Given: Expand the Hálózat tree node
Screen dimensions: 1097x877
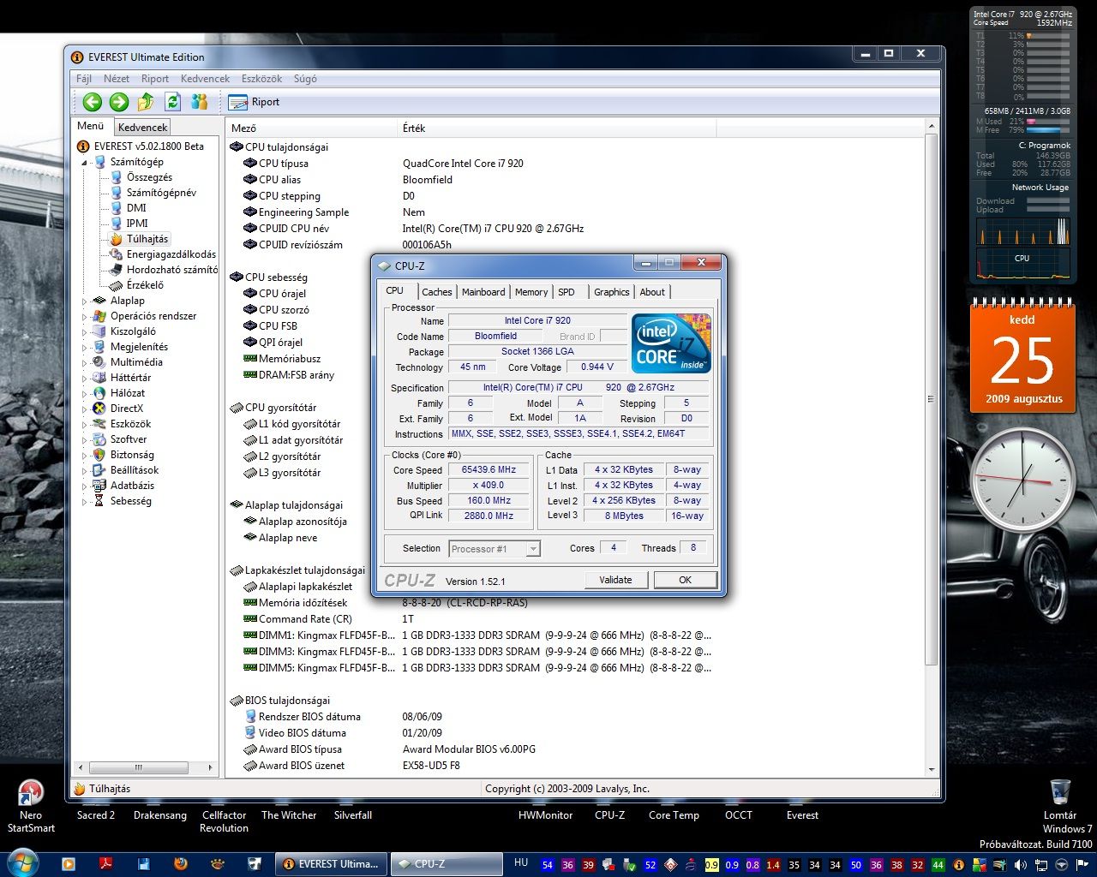Looking at the screenshot, I should (x=85, y=393).
